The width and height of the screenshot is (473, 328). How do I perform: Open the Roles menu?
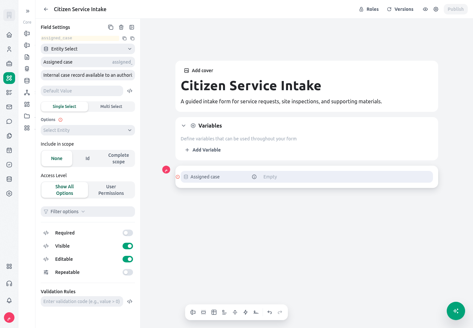pos(369,9)
